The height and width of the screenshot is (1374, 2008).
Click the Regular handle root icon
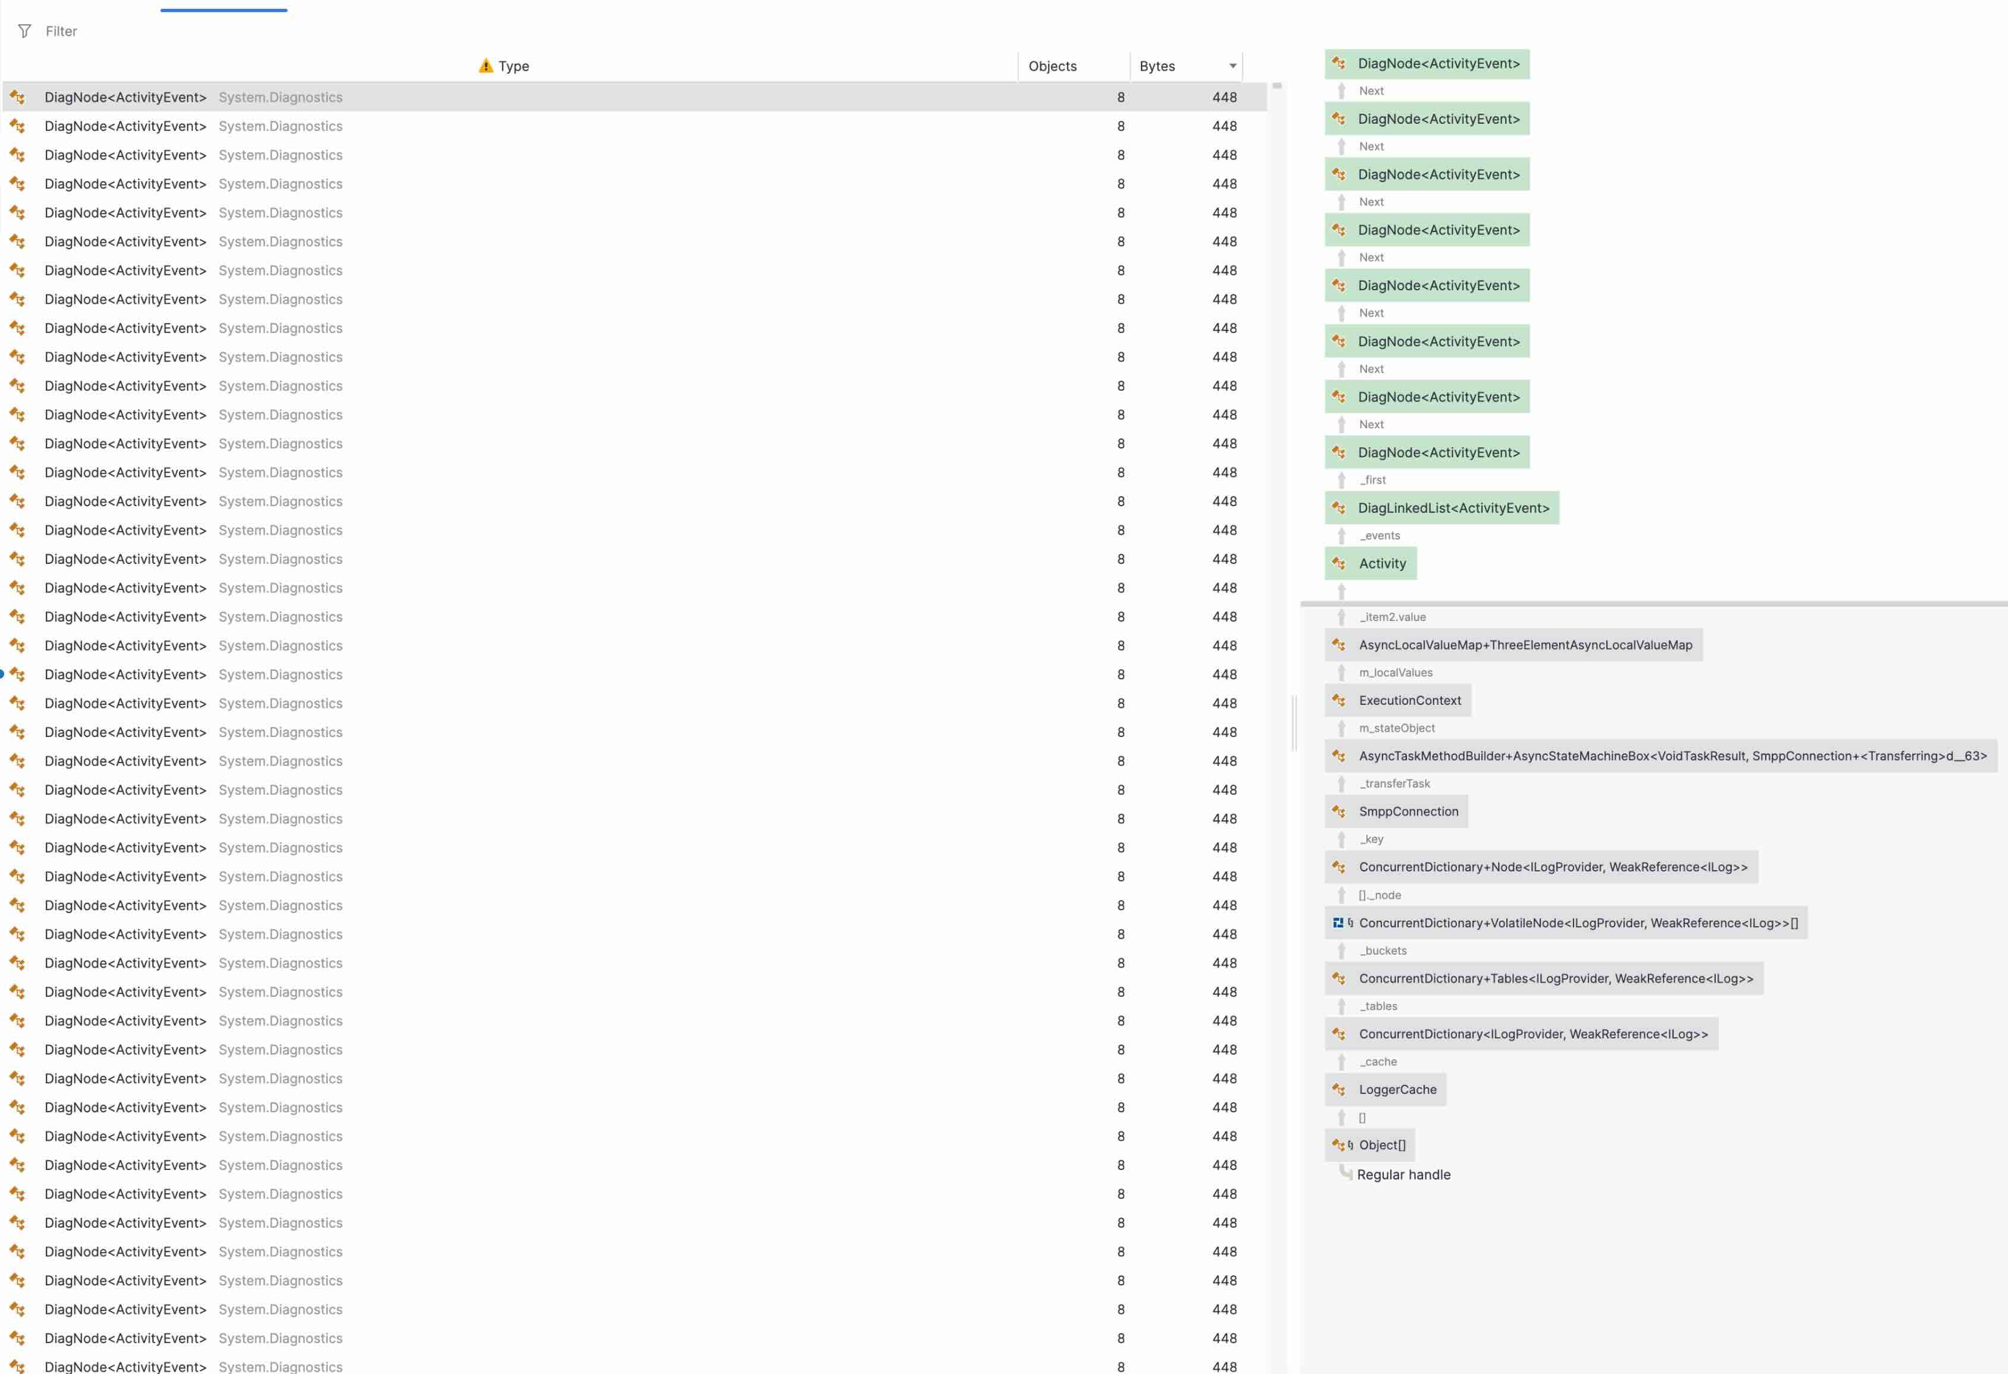(x=1345, y=1173)
